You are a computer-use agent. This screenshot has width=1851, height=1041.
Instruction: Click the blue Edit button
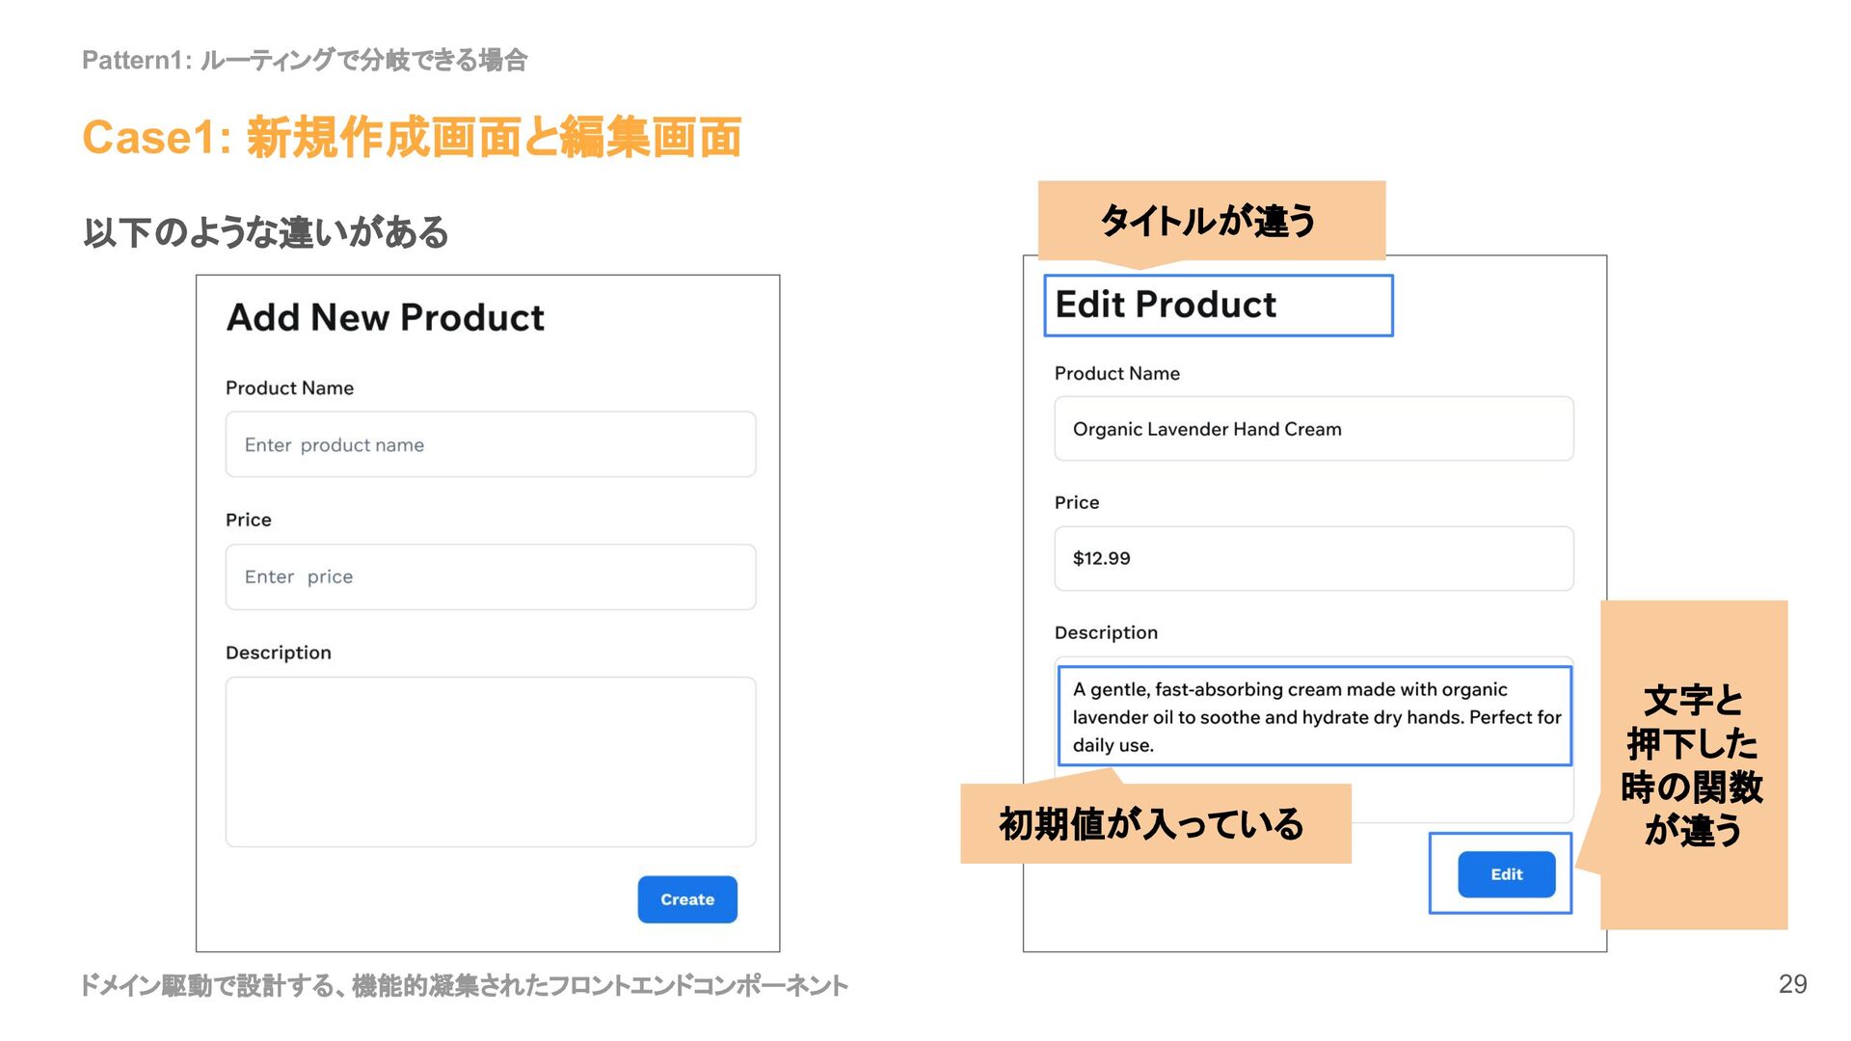[x=1507, y=874]
